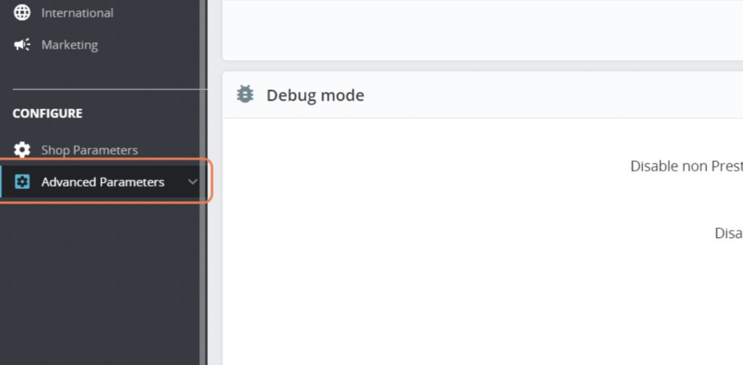
Task: Collapse Advanced Parameters using its chevron
Action: (192, 181)
